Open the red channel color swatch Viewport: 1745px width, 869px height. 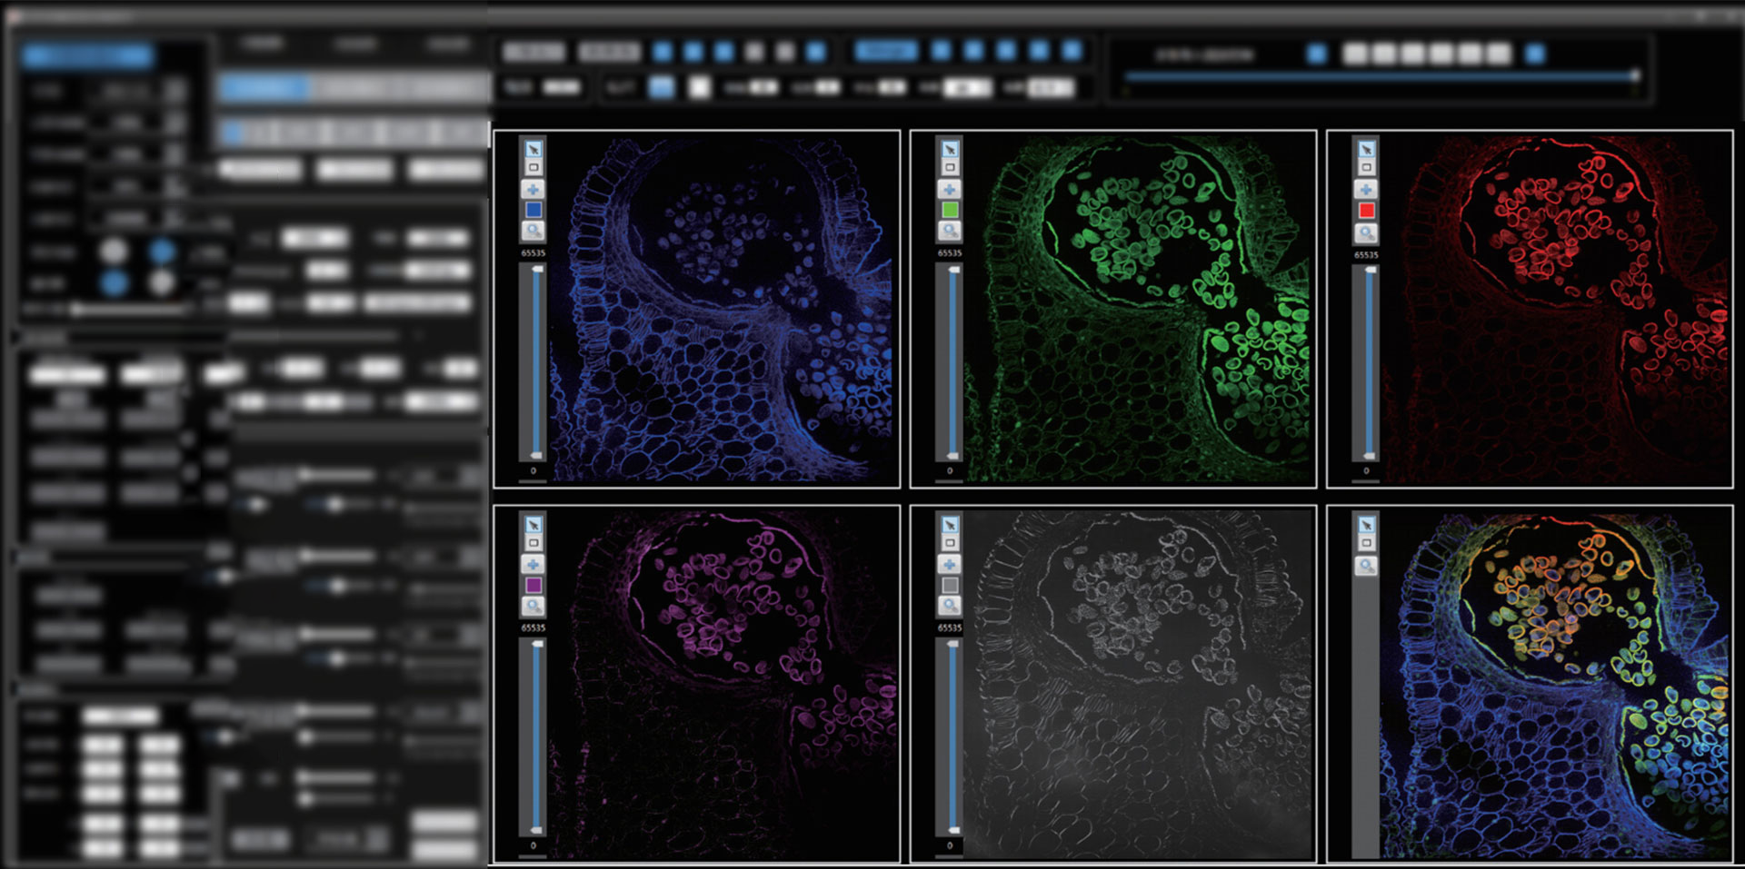[1366, 211]
